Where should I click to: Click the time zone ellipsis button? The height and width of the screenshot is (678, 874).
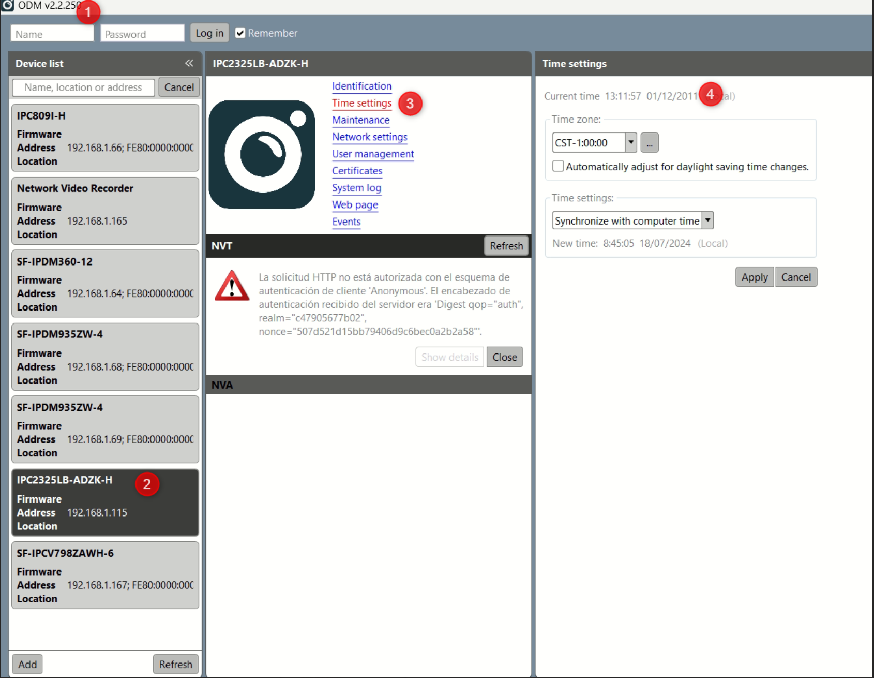[x=649, y=143]
